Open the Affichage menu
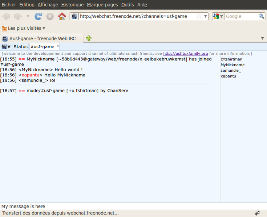 [48, 5]
